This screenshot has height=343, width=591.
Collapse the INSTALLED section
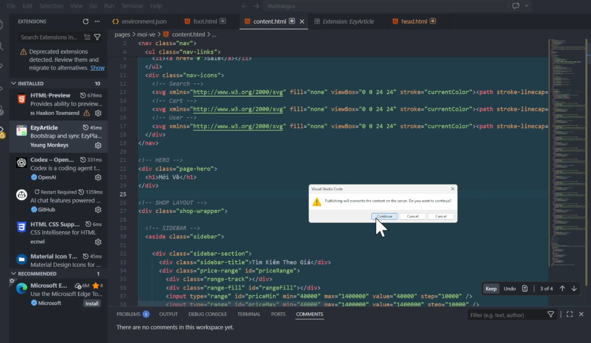point(13,83)
